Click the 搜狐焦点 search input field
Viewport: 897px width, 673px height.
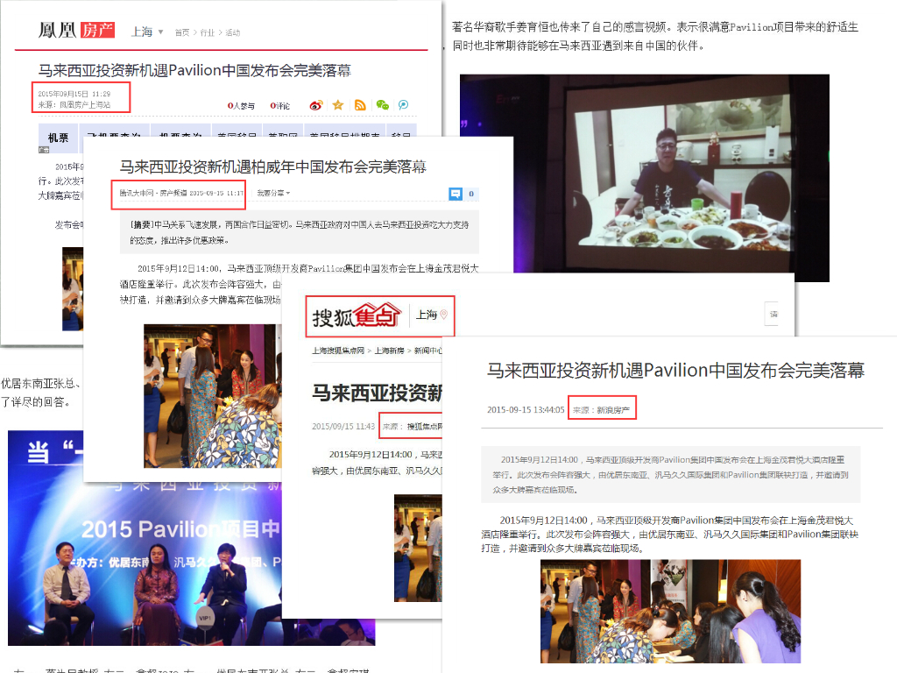[x=773, y=315]
